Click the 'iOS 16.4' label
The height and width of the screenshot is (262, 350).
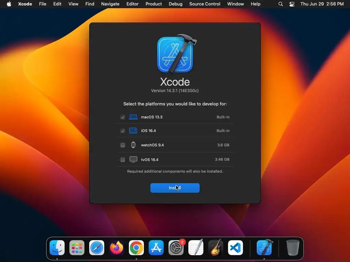(x=148, y=131)
